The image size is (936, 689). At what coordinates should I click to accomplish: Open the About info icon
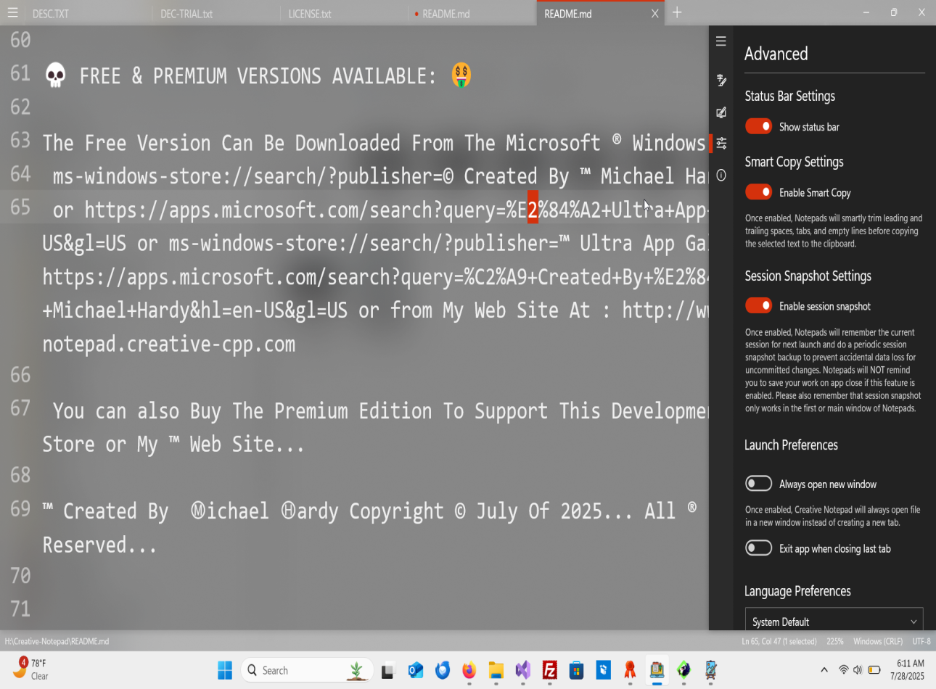pyautogui.click(x=721, y=175)
